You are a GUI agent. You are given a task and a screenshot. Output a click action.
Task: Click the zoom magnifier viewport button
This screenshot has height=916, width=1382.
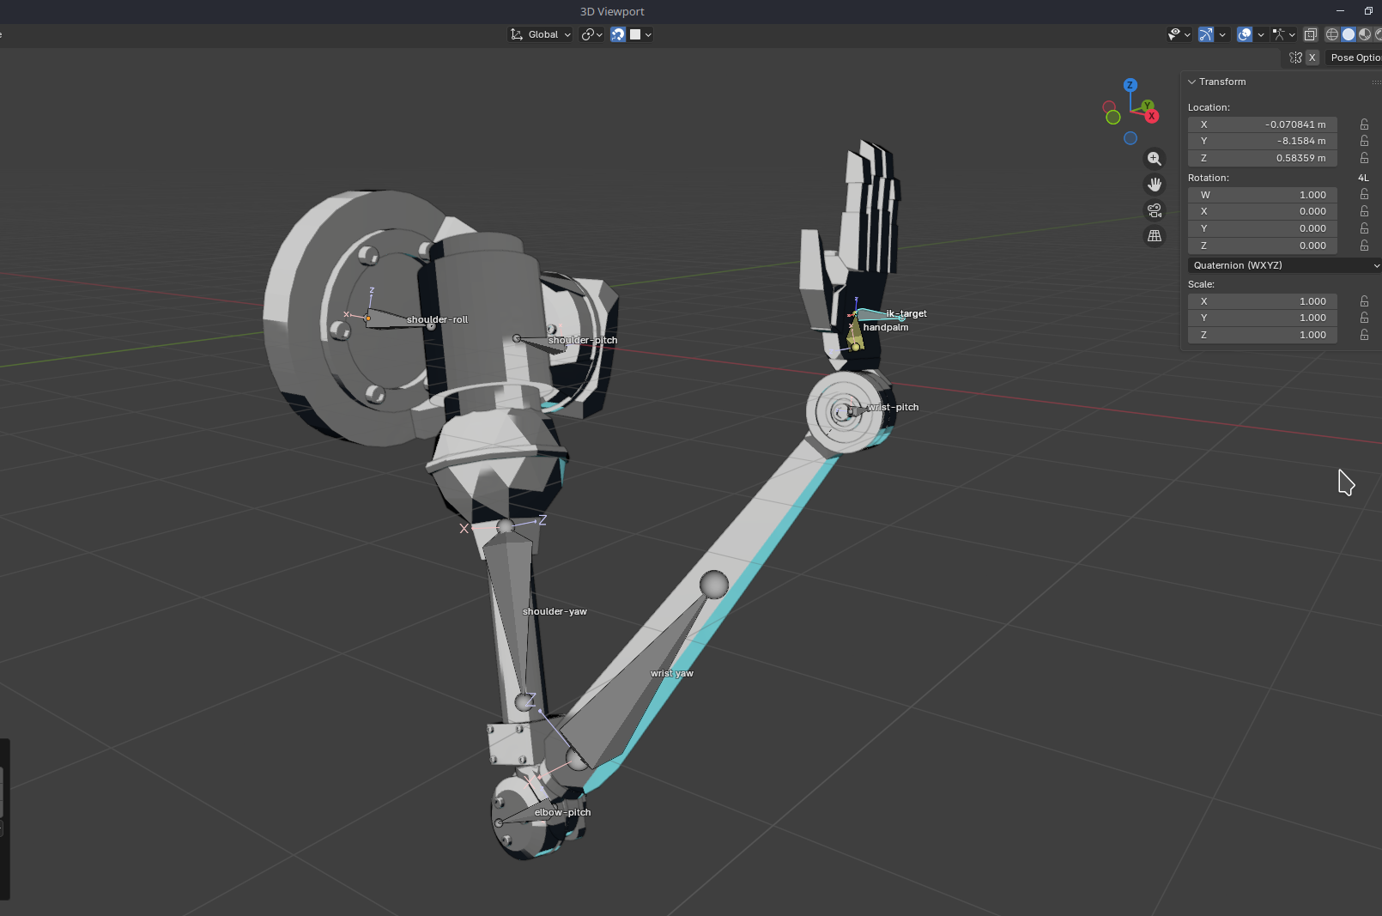(1155, 159)
